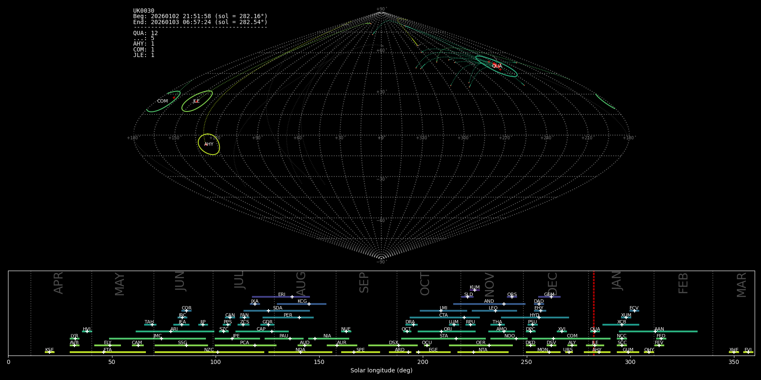Viewport: 761px width, 380px height.
Task: Select the yellow AHY radiant circle on map
Action: [x=209, y=144]
